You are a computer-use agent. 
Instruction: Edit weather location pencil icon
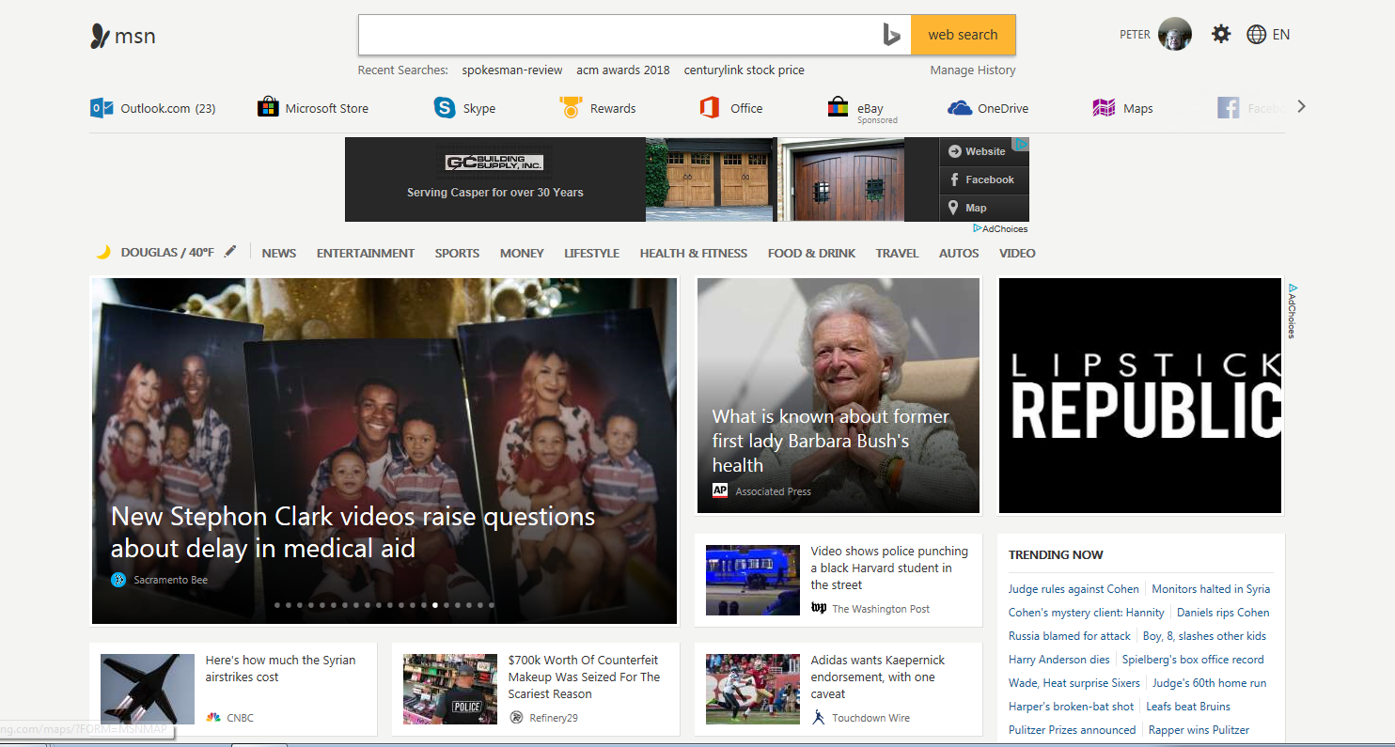point(230,252)
